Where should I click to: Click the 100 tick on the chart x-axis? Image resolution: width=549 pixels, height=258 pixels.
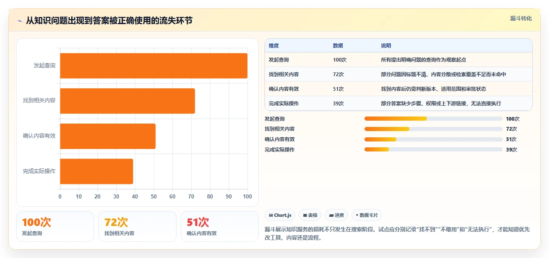tap(247, 196)
